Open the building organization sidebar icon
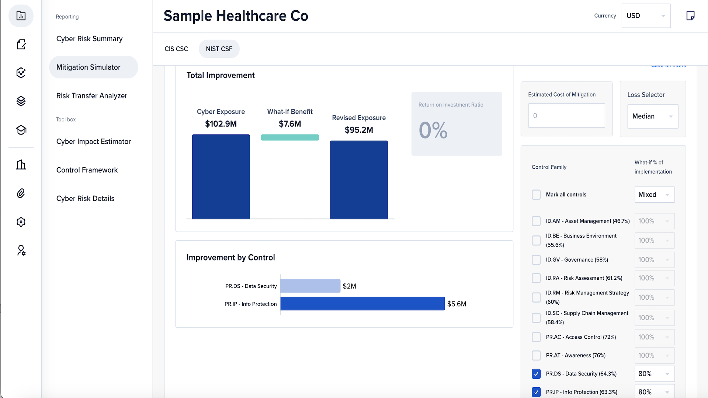Viewport: 708px width, 398px height. point(21,165)
